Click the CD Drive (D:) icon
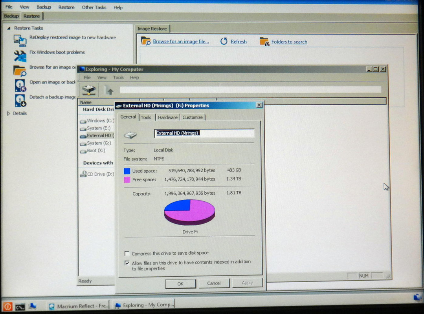424x314 pixels. 83,174
